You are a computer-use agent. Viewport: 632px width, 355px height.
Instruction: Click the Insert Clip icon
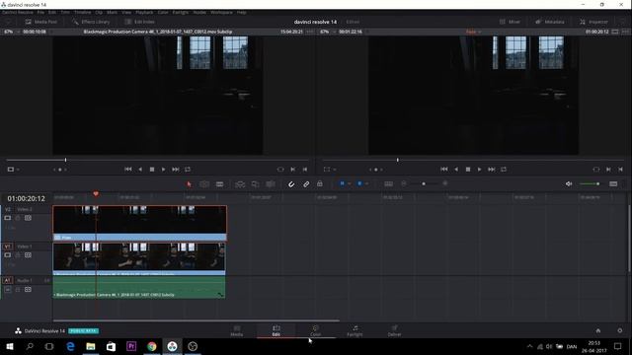coord(240,184)
